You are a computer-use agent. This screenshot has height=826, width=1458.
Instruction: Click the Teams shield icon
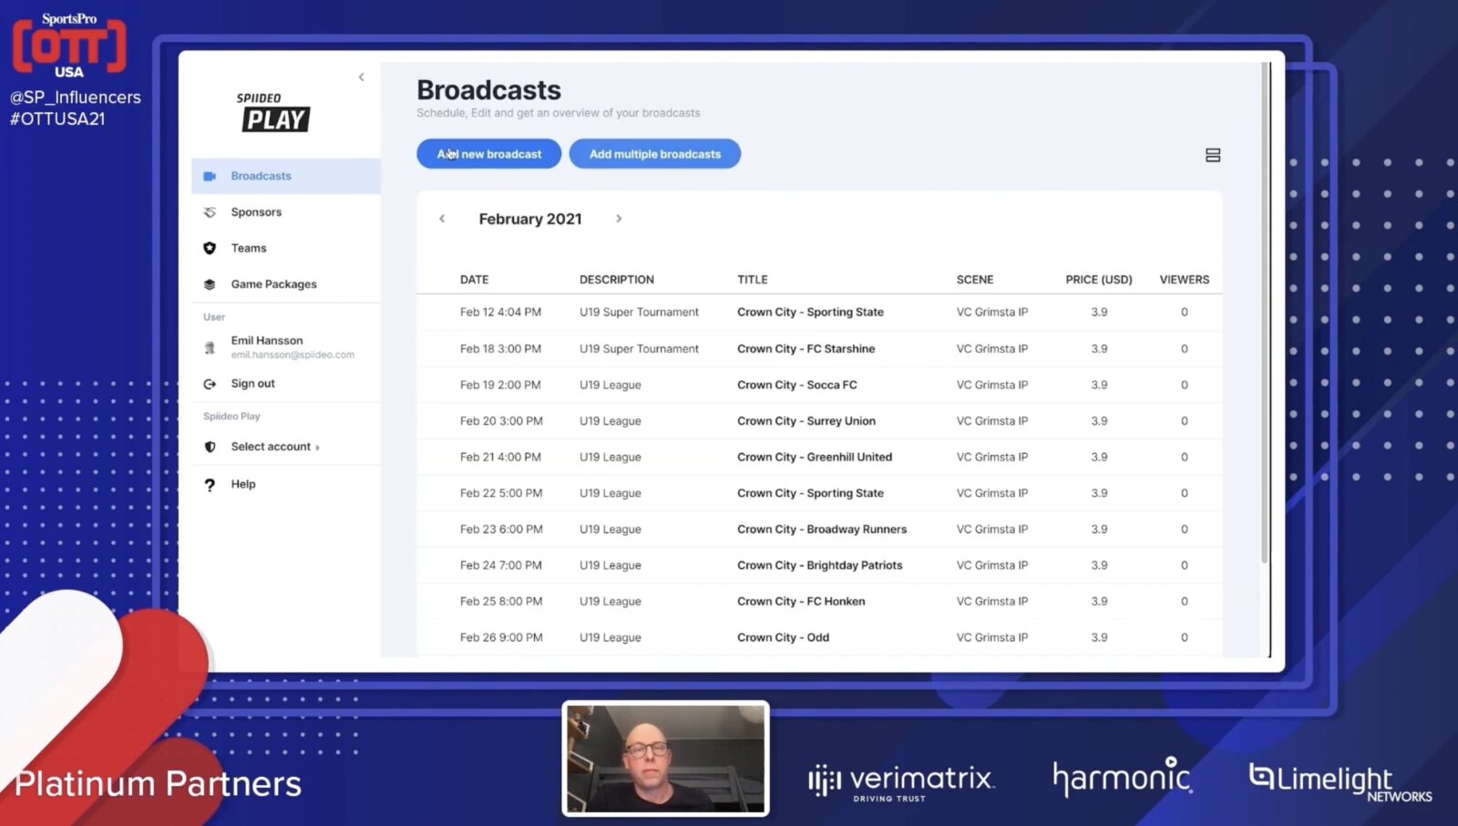pyautogui.click(x=210, y=248)
